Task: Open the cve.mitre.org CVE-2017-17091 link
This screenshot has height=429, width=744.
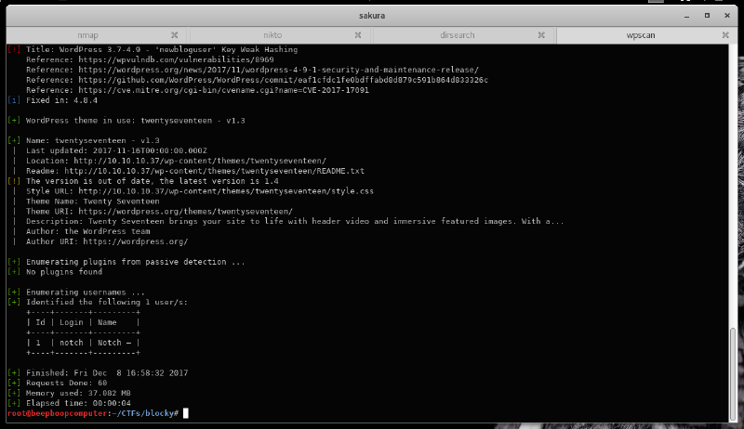Action: click(216, 90)
